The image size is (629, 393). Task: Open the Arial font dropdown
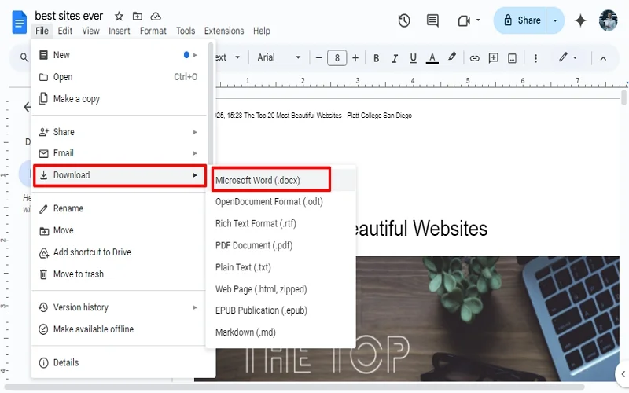click(279, 57)
